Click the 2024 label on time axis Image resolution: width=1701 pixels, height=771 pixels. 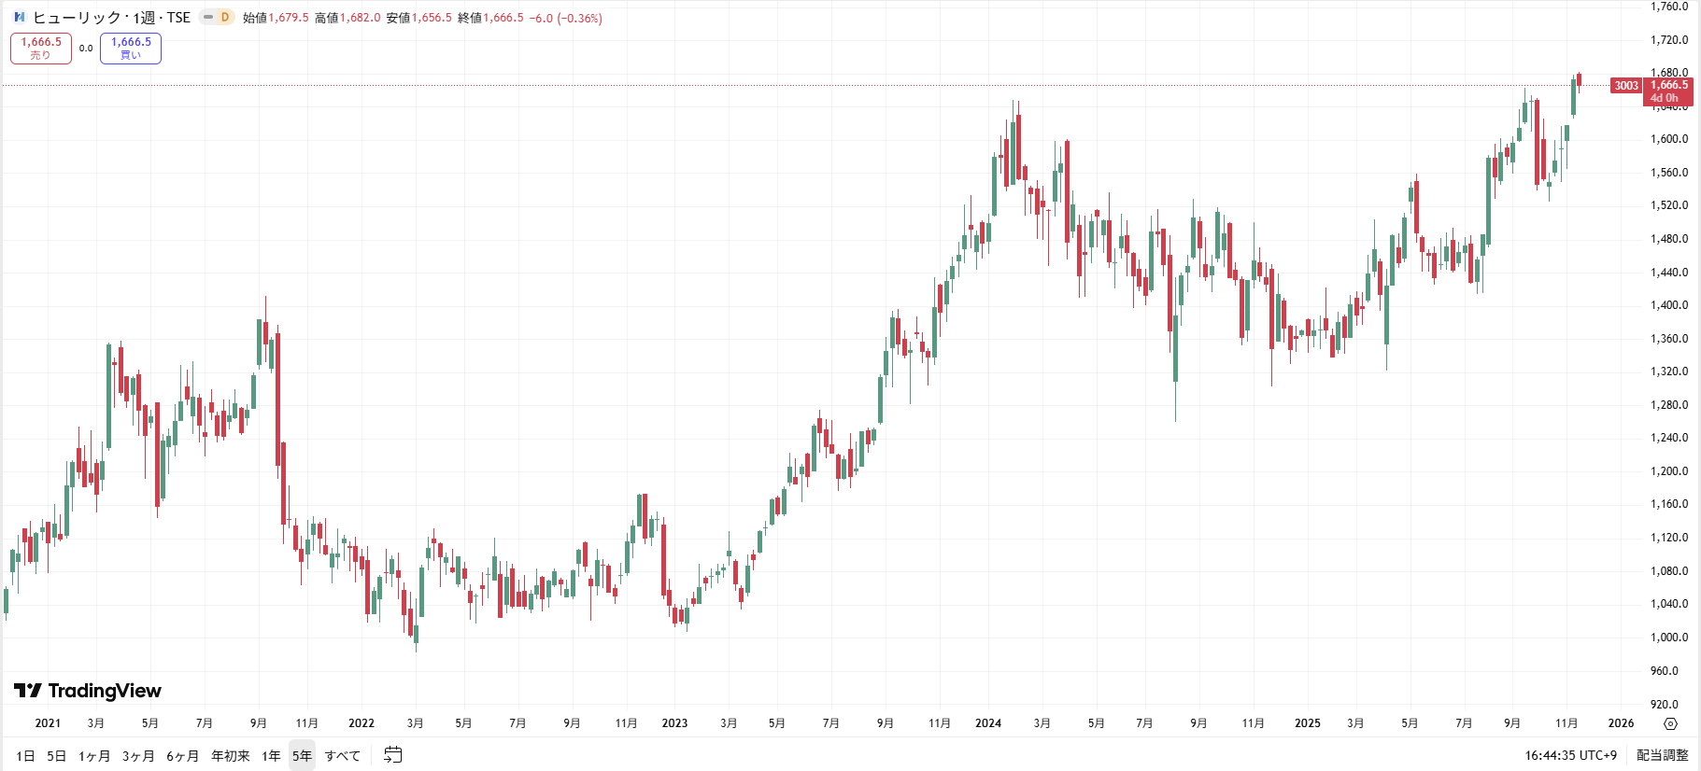coord(988,723)
